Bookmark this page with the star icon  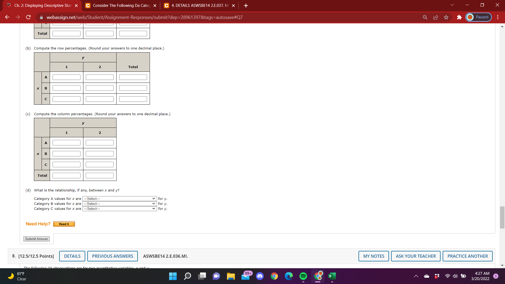click(446, 17)
